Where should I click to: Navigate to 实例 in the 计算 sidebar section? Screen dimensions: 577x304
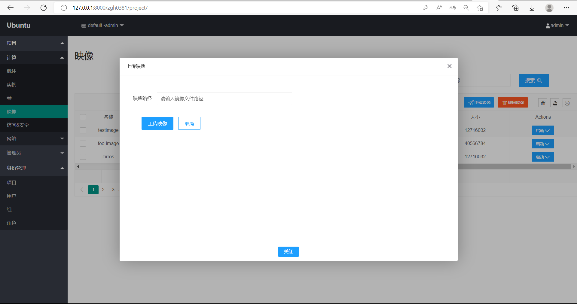(11, 84)
